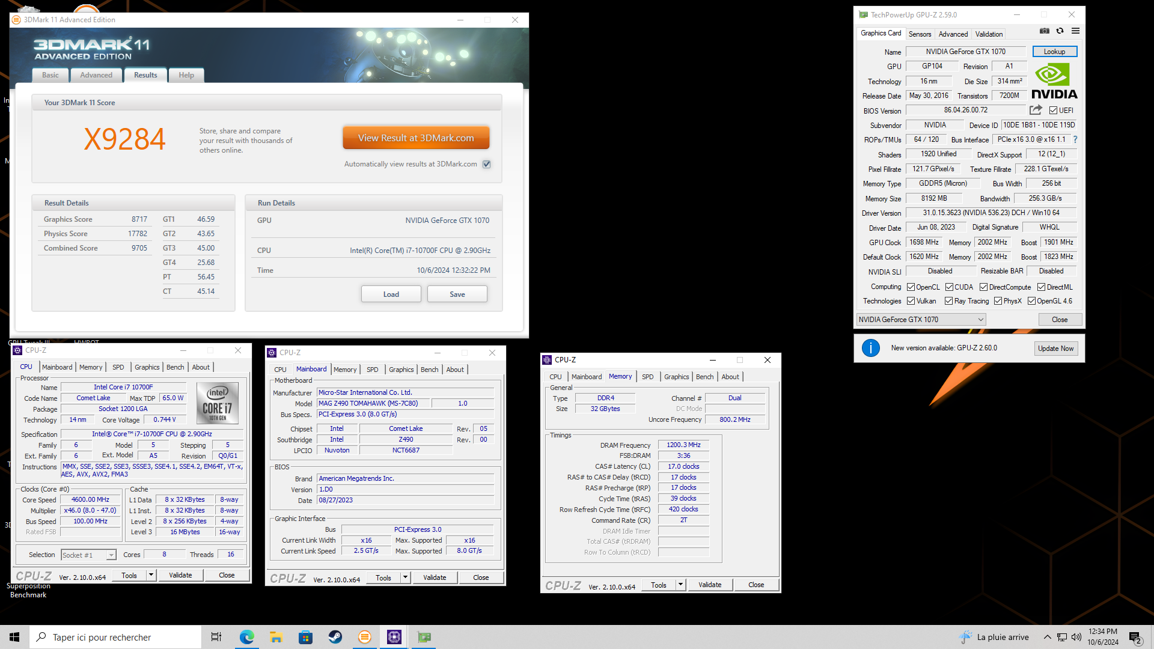This screenshot has width=1154, height=649.
Task: Click the Load button in 3DMark
Action: (391, 294)
